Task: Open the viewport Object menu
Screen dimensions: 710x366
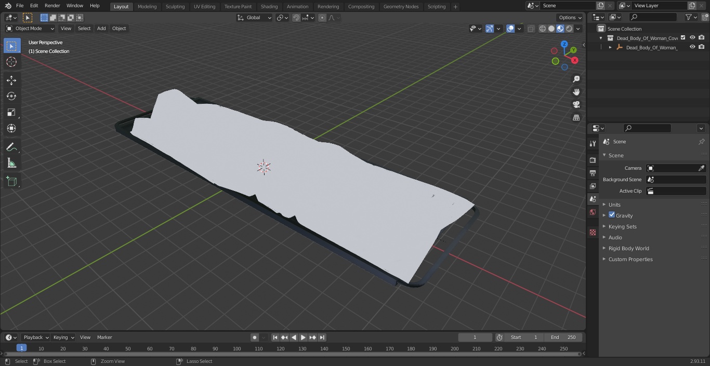Action: [x=119, y=29]
